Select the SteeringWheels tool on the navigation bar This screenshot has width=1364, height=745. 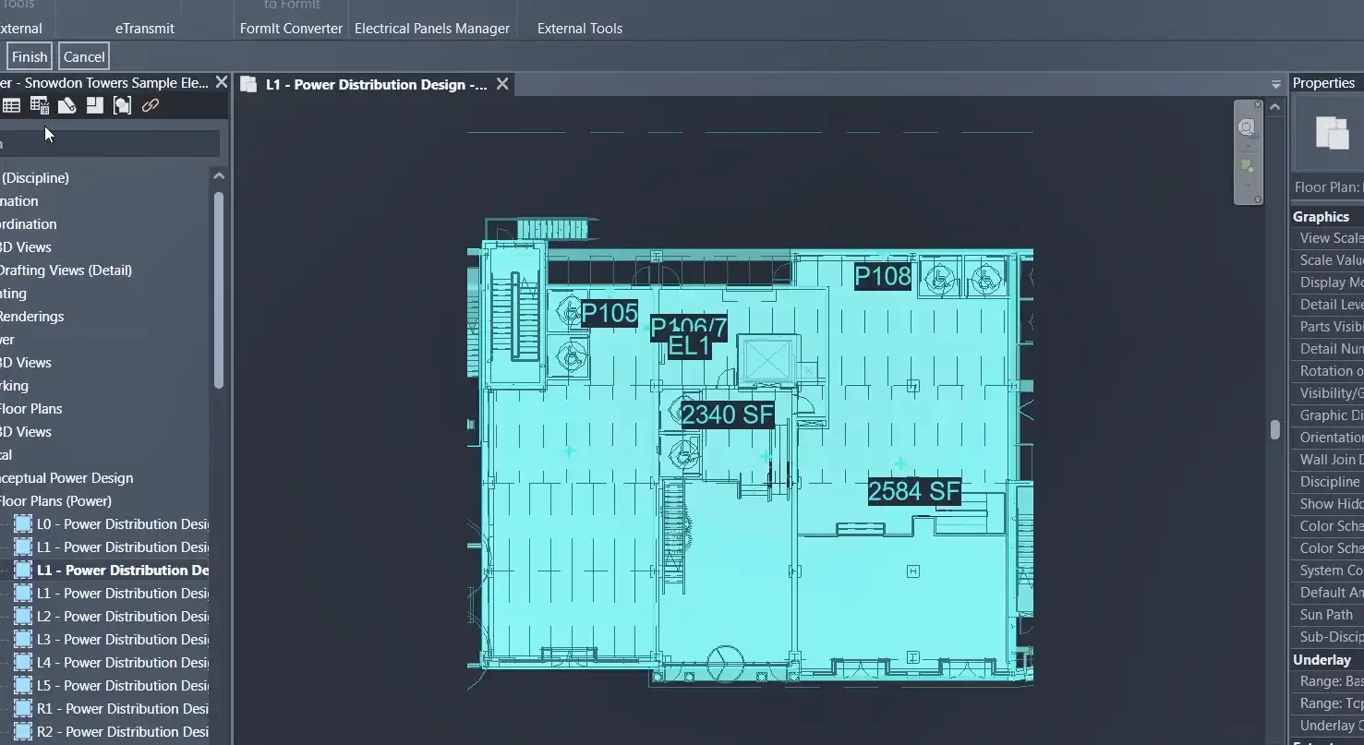tap(1249, 127)
